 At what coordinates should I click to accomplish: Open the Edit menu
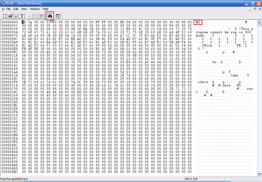click(x=16, y=9)
